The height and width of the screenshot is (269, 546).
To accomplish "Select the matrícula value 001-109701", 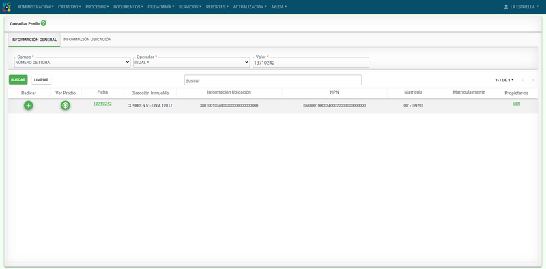I will [414, 106].
